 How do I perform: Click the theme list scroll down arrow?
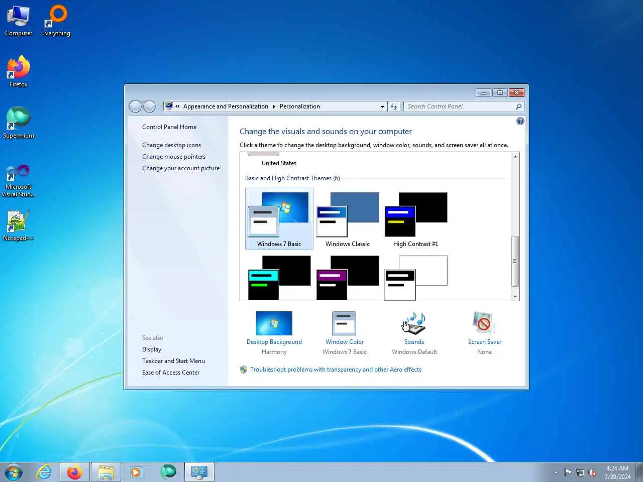click(515, 296)
